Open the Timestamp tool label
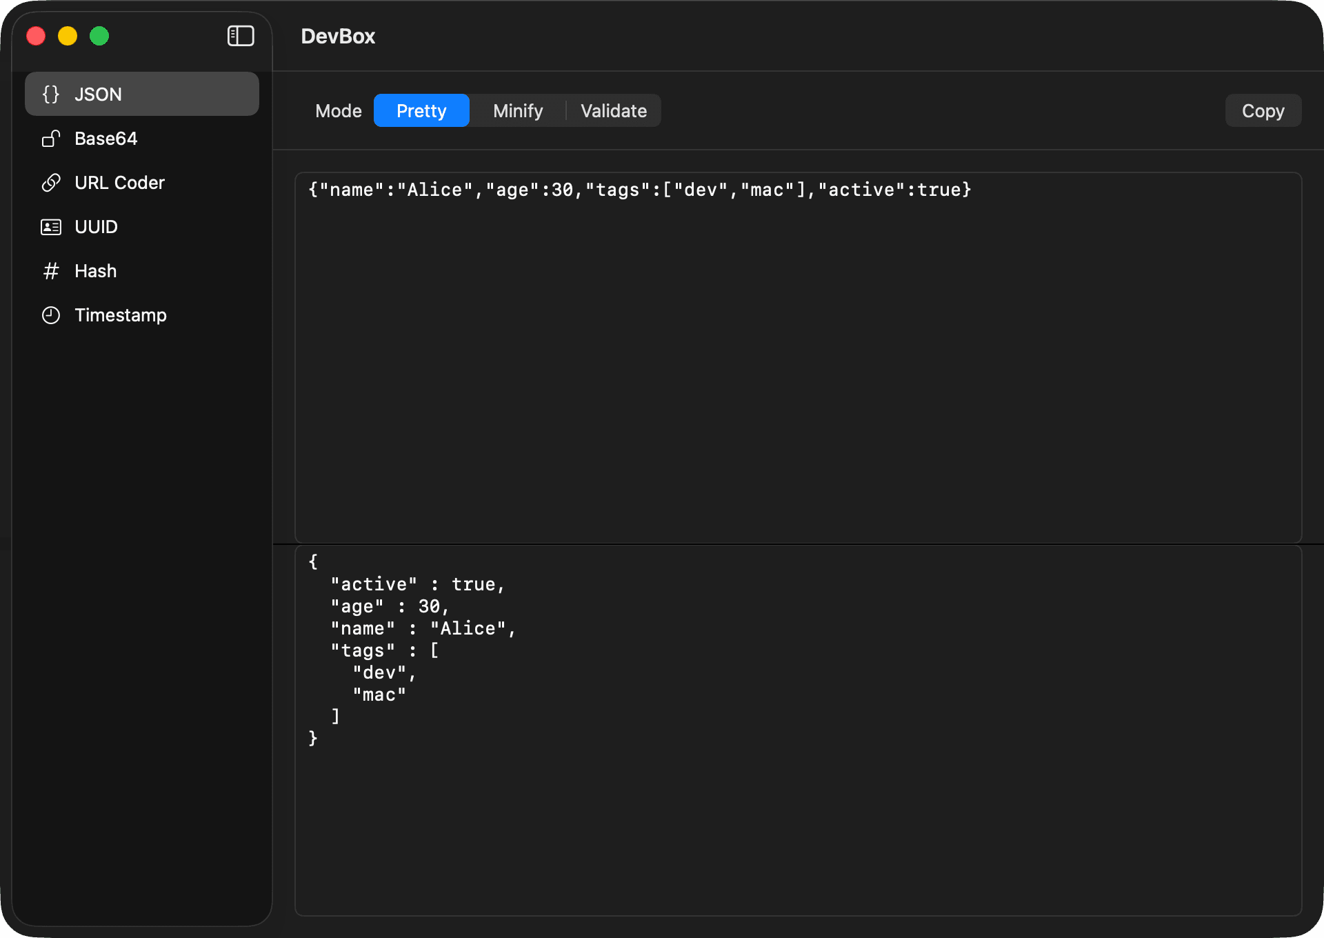This screenshot has height=938, width=1324. 120,315
